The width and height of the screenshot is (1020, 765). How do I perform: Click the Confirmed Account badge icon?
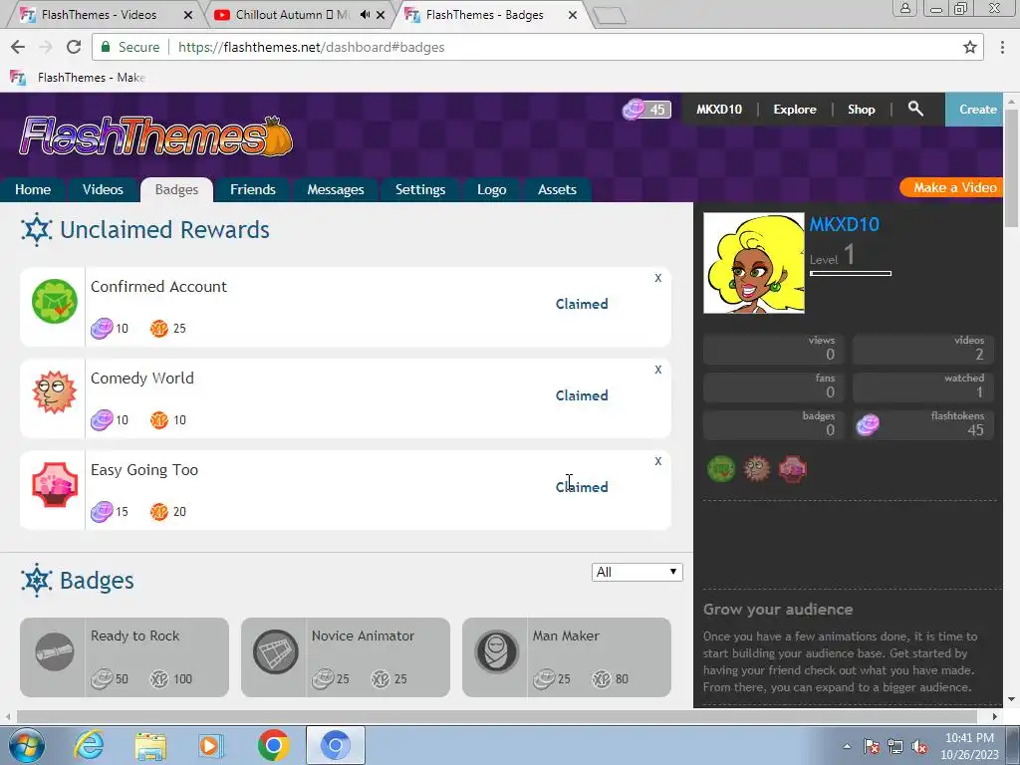55,301
